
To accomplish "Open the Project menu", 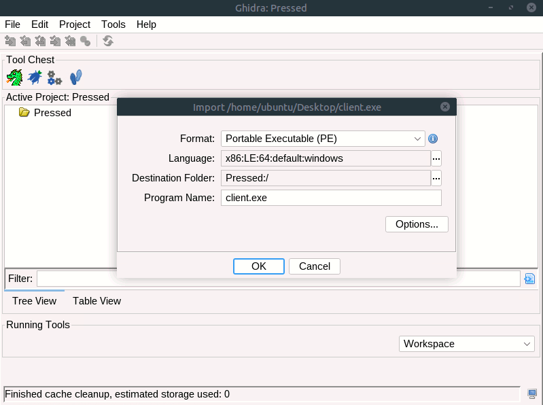I will point(75,24).
